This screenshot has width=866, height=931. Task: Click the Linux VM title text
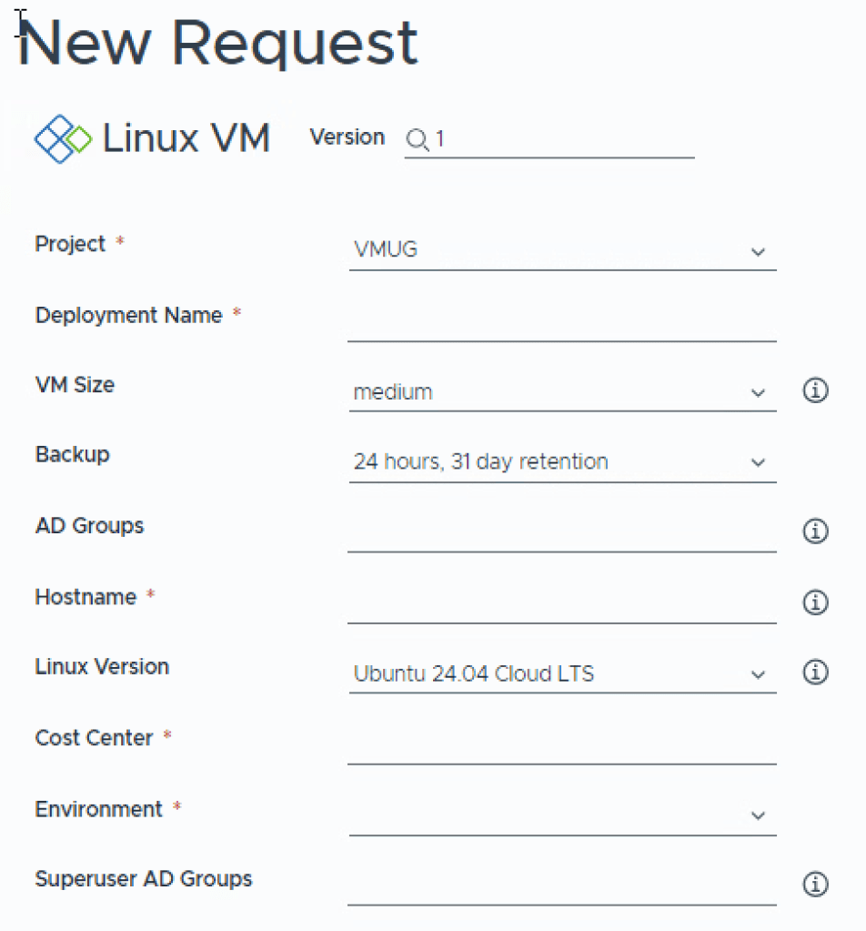(x=186, y=139)
